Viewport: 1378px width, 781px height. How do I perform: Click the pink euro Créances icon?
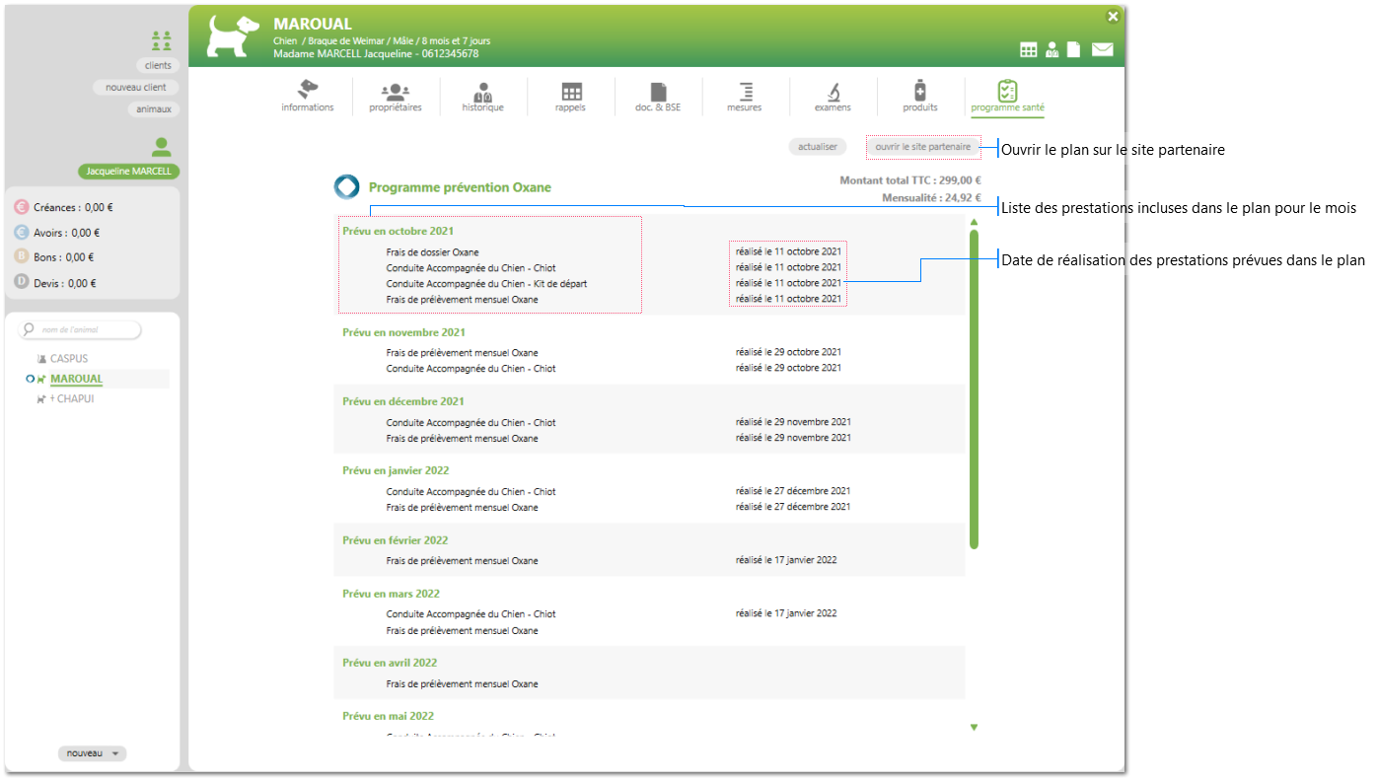tap(22, 207)
